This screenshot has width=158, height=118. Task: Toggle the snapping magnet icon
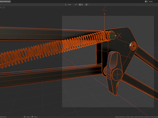click(80, 5)
